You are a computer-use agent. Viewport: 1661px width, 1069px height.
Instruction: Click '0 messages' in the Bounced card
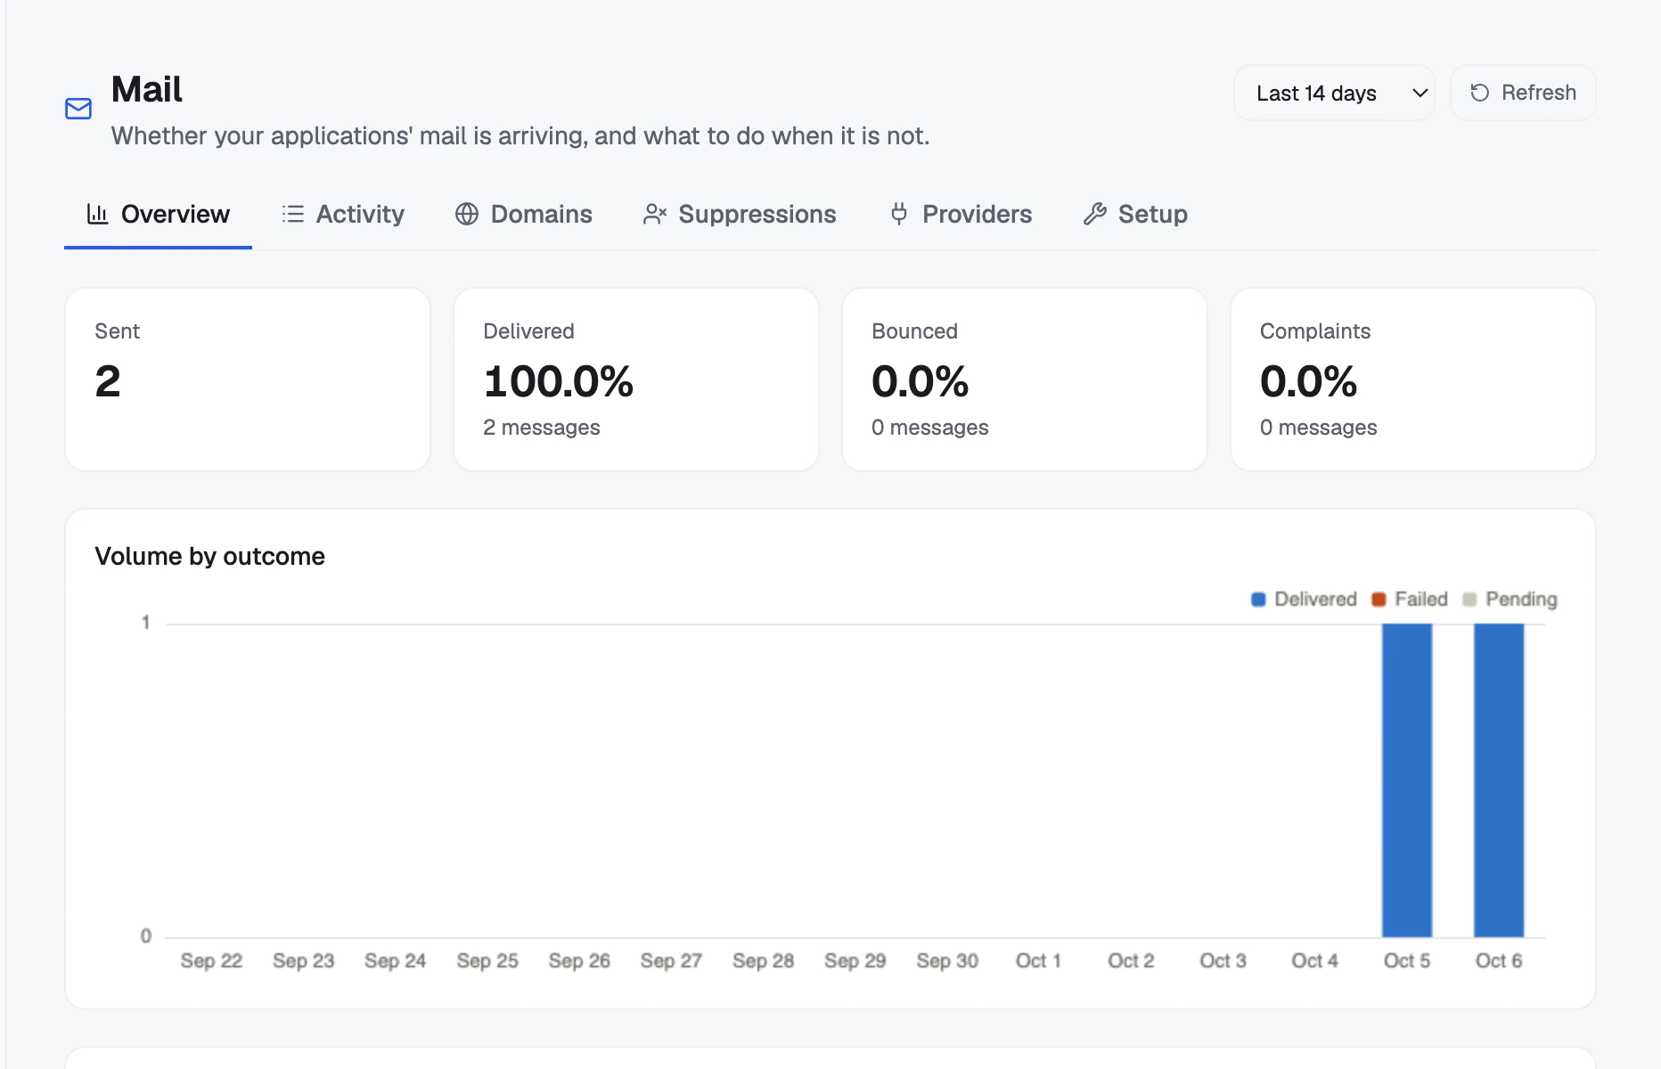tap(930, 428)
